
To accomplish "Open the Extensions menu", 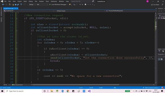I will [54, 1].
